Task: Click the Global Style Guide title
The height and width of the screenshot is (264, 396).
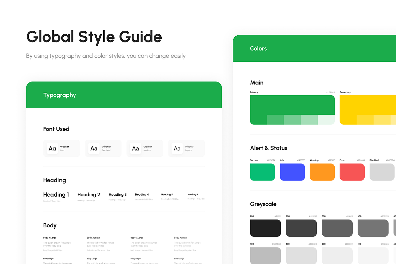Action: (x=94, y=37)
